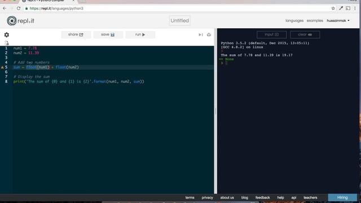Click the cast icon in browser toolbar
Viewport: 361px width, 203px height.
tap(348, 8)
